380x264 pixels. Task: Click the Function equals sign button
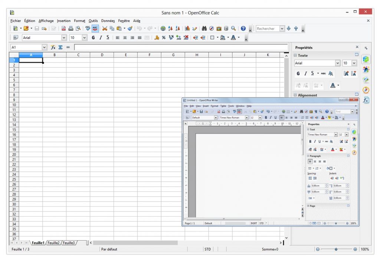tap(68, 47)
